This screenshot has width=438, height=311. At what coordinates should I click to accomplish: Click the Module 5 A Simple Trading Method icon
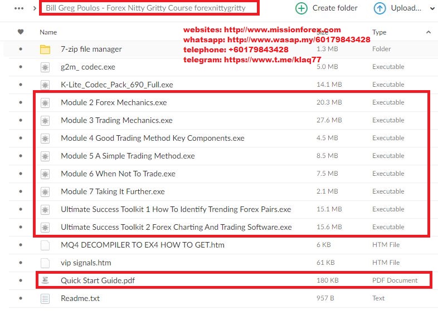point(45,156)
